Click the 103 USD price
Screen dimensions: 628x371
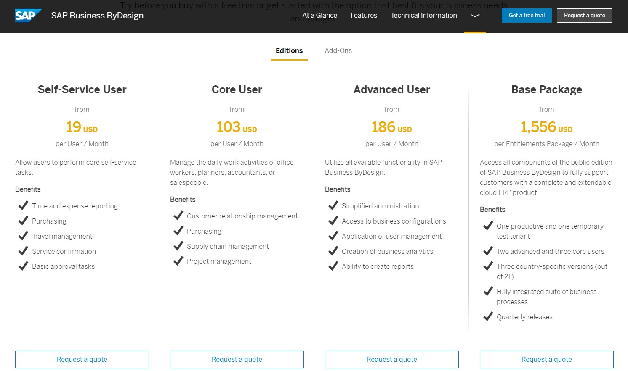(x=237, y=127)
